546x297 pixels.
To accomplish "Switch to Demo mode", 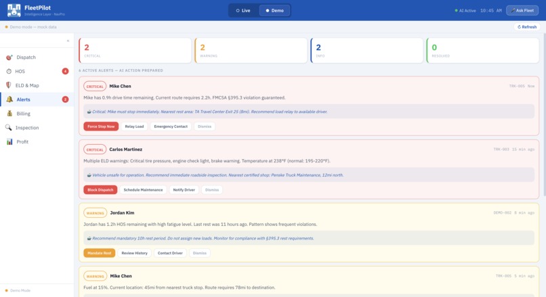I will click(x=275, y=10).
